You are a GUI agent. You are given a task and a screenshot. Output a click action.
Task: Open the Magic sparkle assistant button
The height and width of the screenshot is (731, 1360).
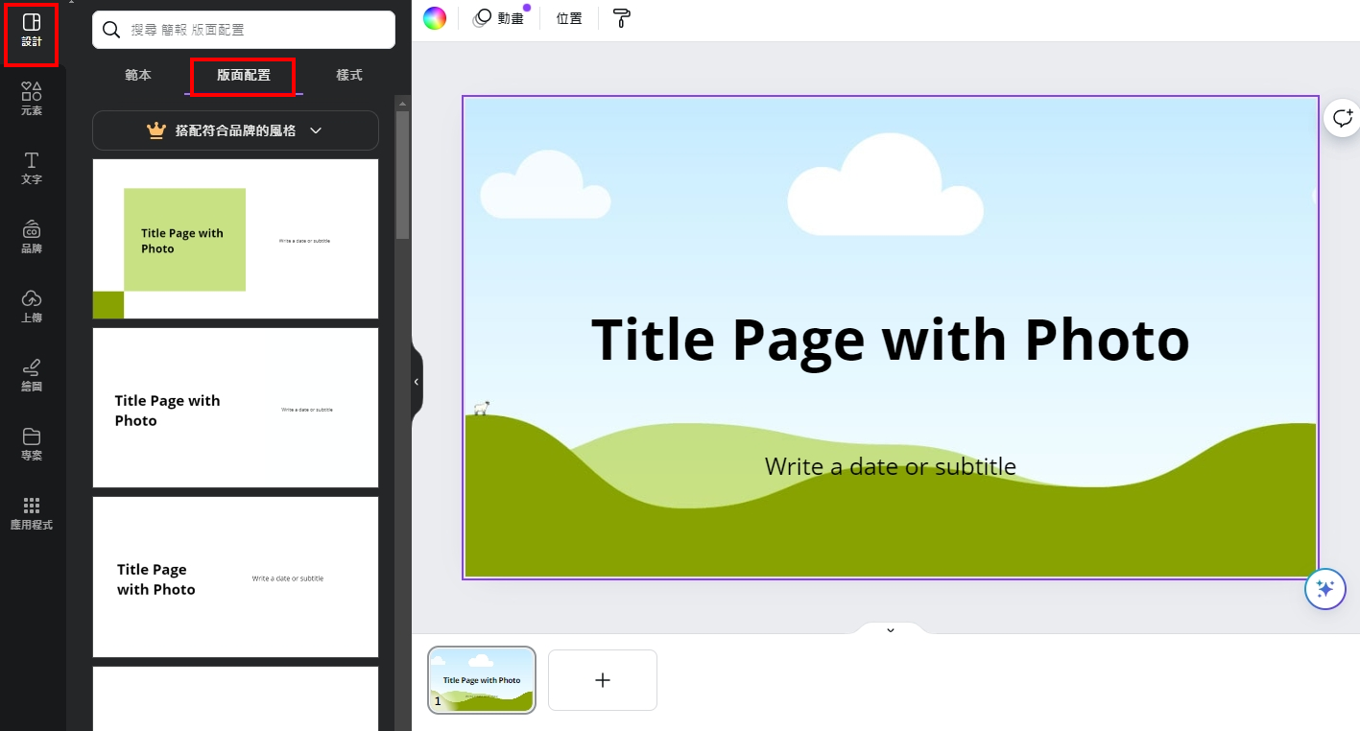click(1324, 588)
